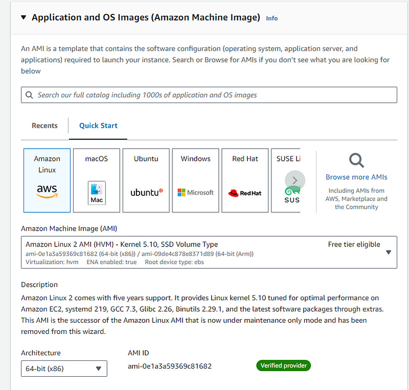Select the Amazon Linux AMI card
Image resolution: width=409 pixels, height=390 pixels.
tap(47, 180)
